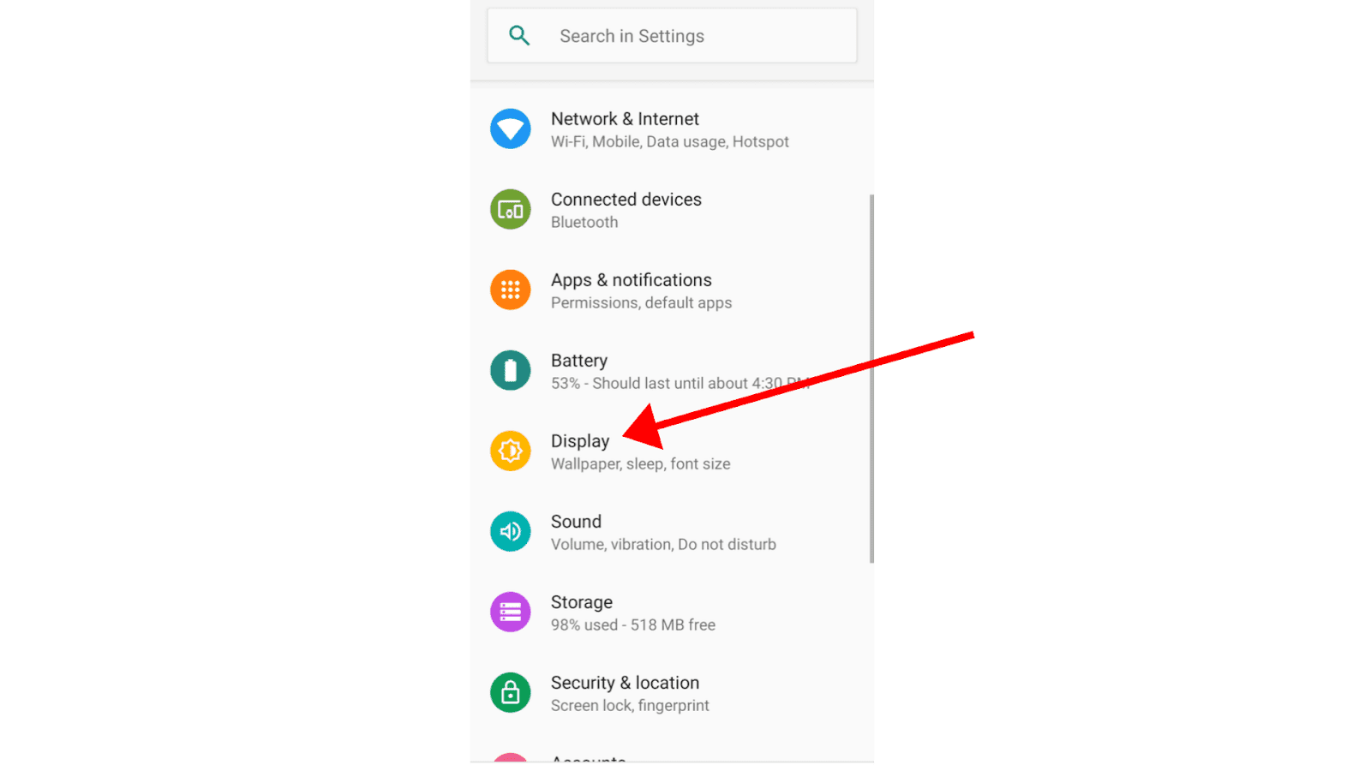This screenshot has height=771, width=1371.
Task: Select '98% used - 518 MB free' text
Action: [x=633, y=625]
